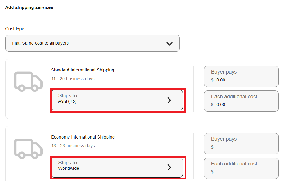
Task: Select the Standard International Shipping title
Action: pyautogui.click(x=83, y=70)
